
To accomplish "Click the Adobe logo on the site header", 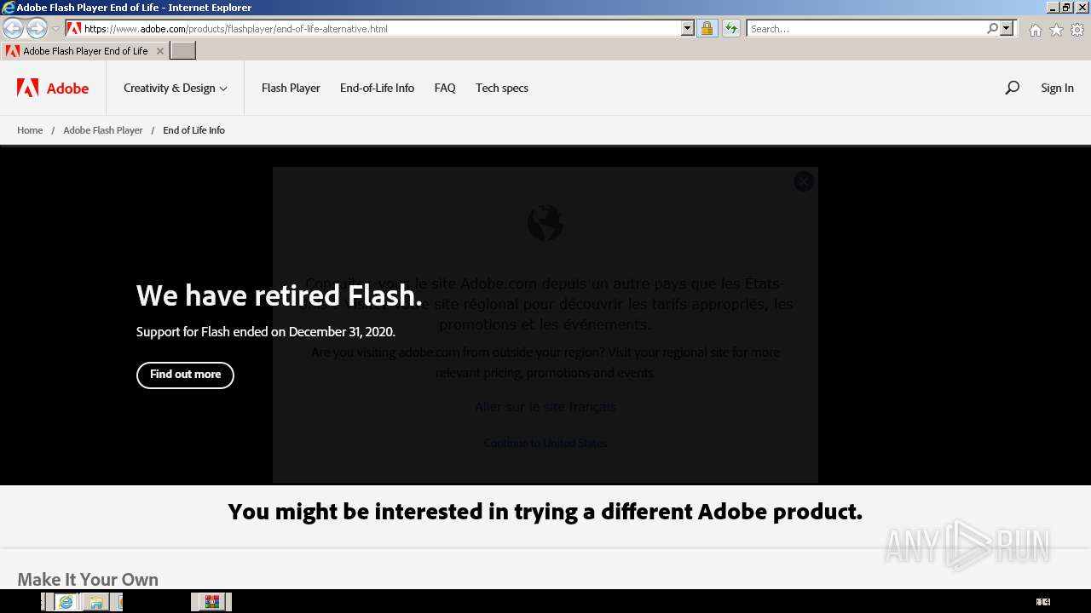I will pyautogui.click(x=53, y=88).
